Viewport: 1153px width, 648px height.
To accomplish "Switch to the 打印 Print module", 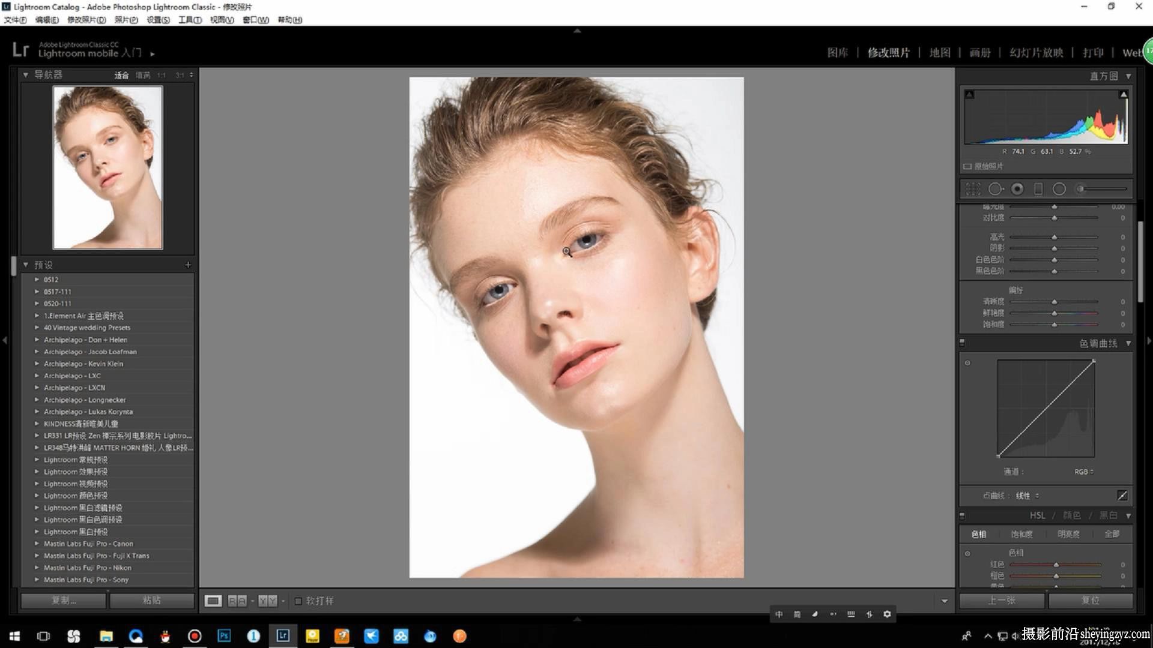I will tap(1093, 53).
